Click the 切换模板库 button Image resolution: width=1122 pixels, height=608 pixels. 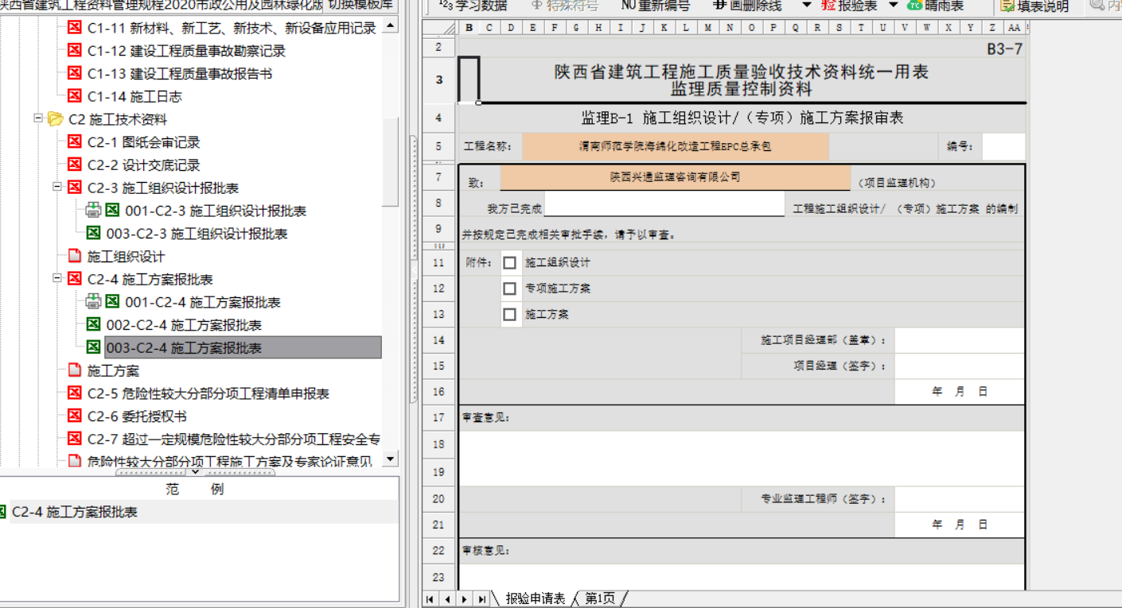click(x=360, y=4)
